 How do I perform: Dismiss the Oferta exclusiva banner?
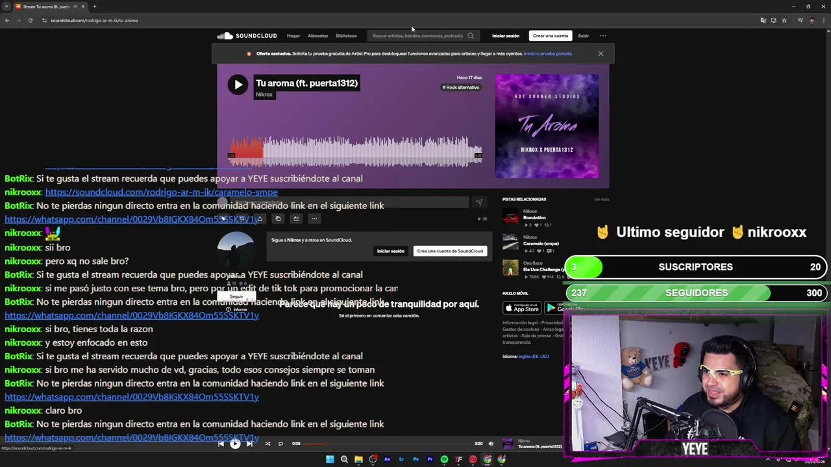[601, 53]
